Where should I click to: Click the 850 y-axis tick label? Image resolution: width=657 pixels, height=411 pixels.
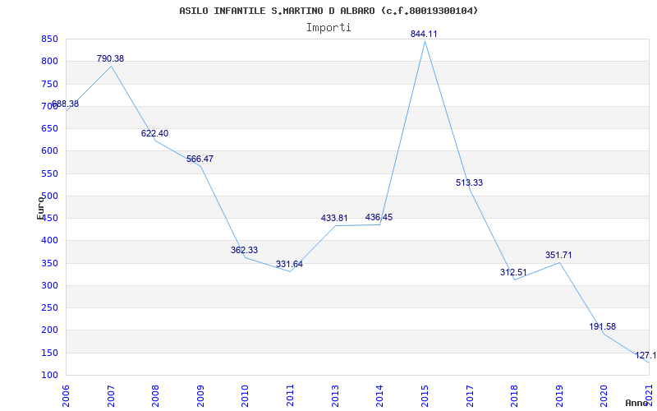tap(49, 39)
